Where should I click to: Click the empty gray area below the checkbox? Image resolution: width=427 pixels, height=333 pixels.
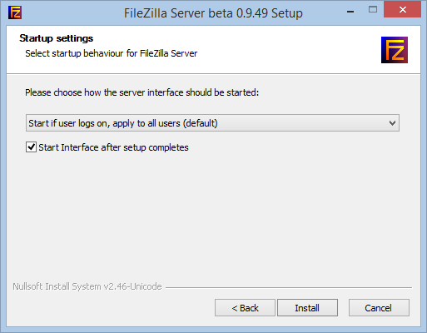pyautogui.click(x=212, y=216)
